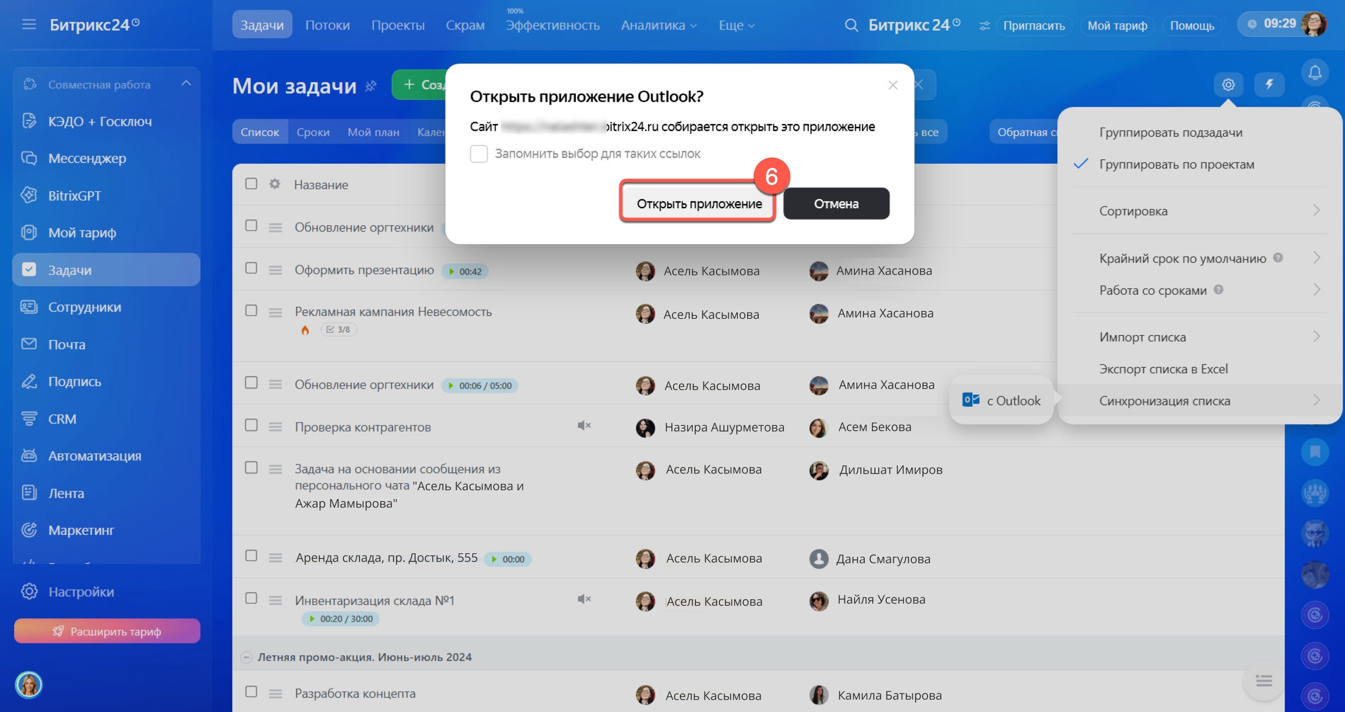1345x712 pixels.
Task: Select Аренда склада task checkbox
Action: (x=251, y=555)
